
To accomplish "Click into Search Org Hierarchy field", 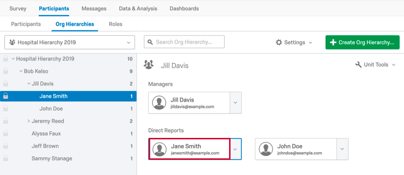I will click(184, 42).
